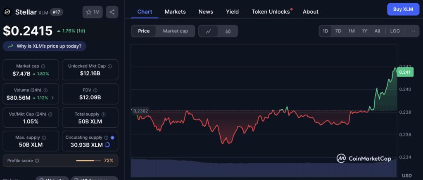Click the volume bars under the chart

tap(264, 168)
